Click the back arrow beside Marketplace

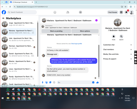pyautogui.click(x=3, y=18)
